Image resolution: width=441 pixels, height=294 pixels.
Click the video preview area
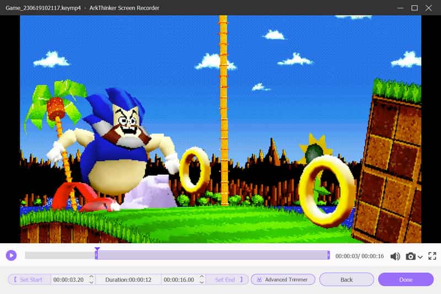(x=220, y=129)
